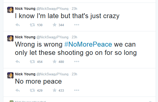
Task: Retweet the tweet with 454 retweets
Action: [32, 62]
